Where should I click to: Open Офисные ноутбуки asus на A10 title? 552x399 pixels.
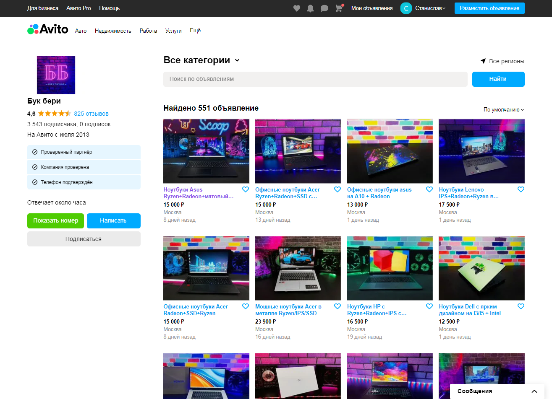pyautogui.click(x=379, y=193)
